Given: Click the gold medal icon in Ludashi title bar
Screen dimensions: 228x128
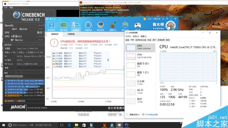Looking at the screenshot, I should (144, 19).
